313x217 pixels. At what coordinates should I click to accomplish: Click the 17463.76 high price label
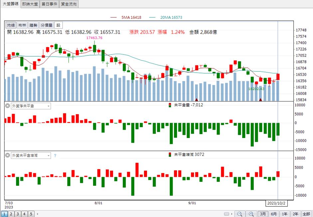94,37
